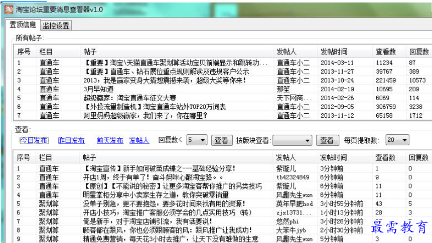432x243 pixels.
Task: Select post 2013，我是赢家变身大猜想
Action: (165, 80)
